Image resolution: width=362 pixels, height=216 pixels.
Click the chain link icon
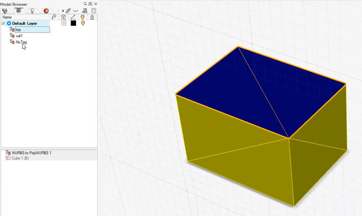[68, 11]
